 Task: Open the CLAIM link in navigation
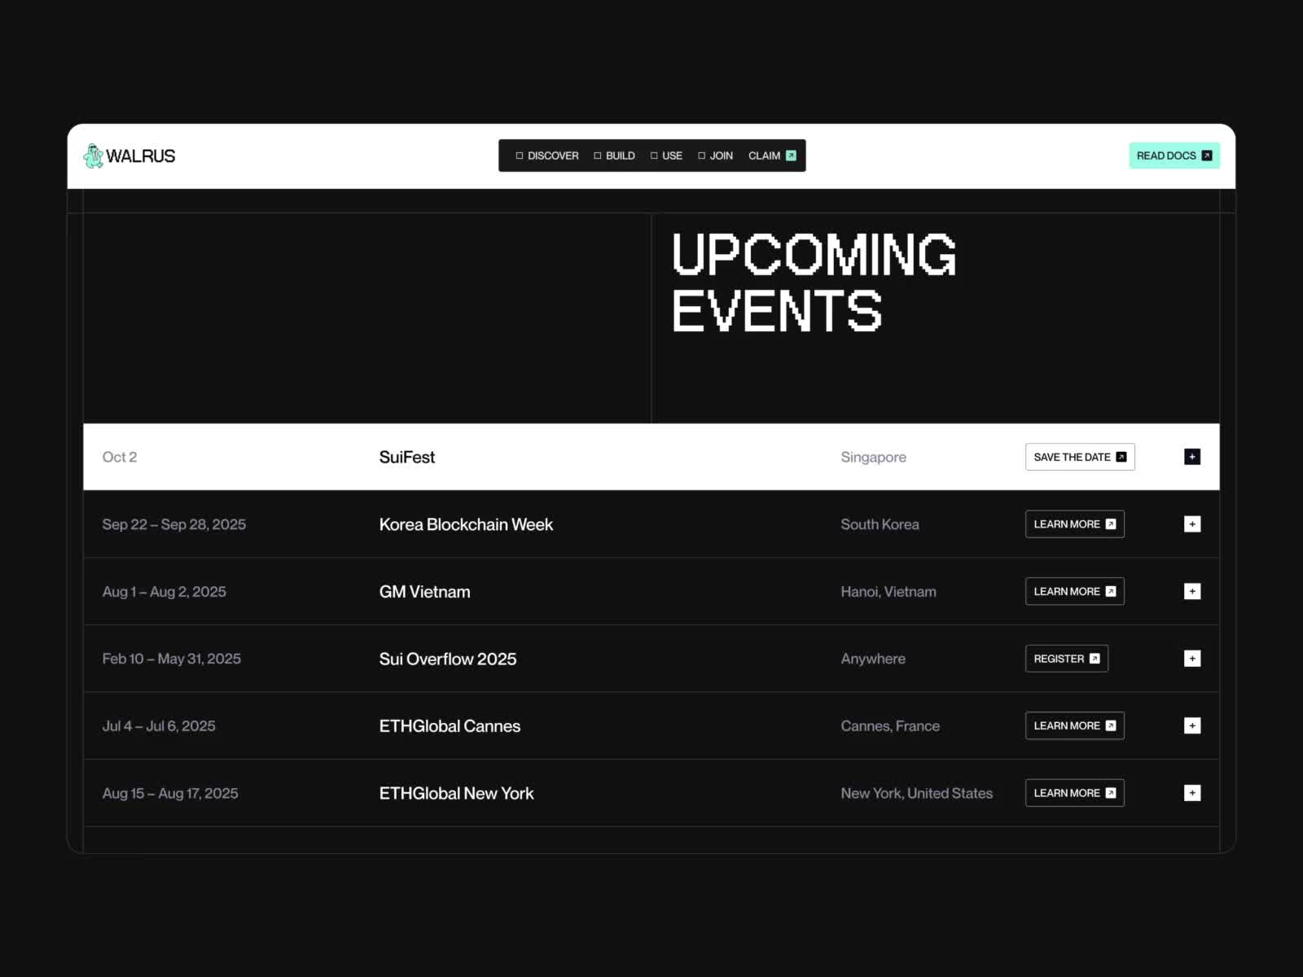[772, 156]
